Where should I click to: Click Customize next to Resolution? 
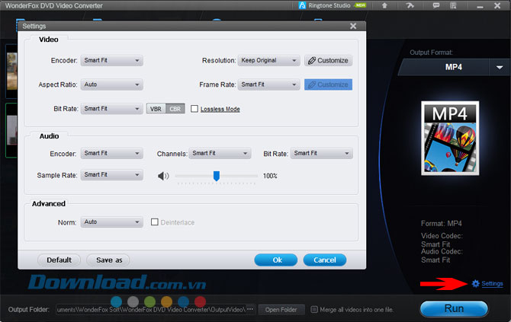point(328,60)
